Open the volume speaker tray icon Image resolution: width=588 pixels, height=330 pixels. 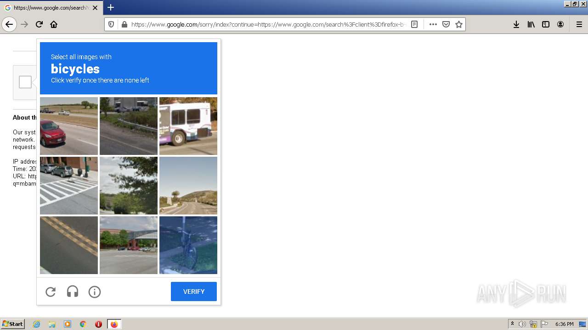point(522,324)
